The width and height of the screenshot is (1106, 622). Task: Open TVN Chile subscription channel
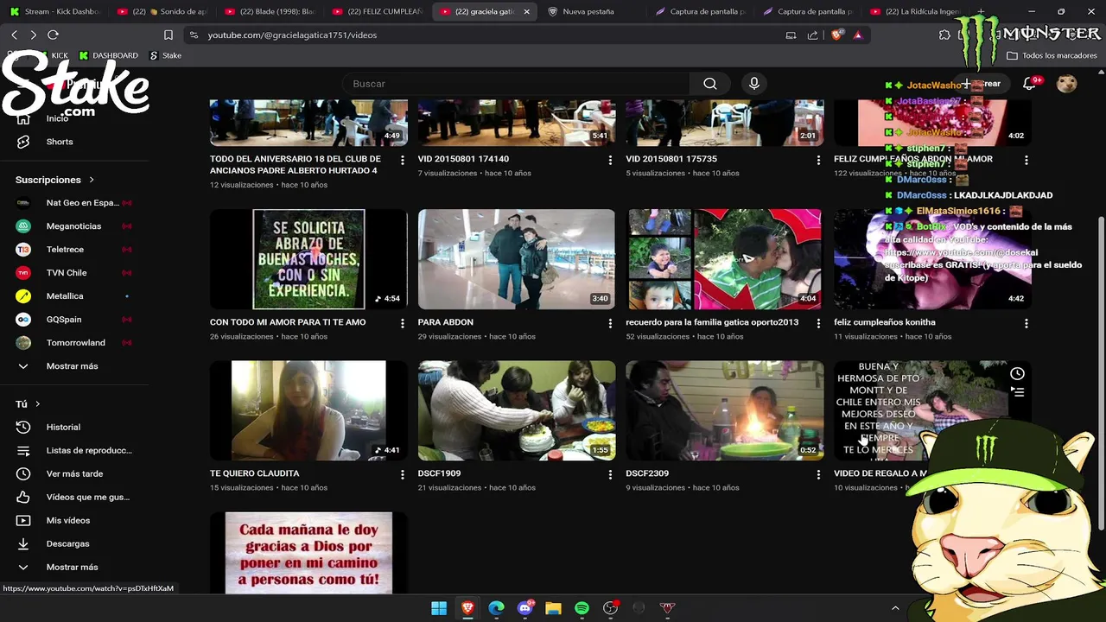74,273
